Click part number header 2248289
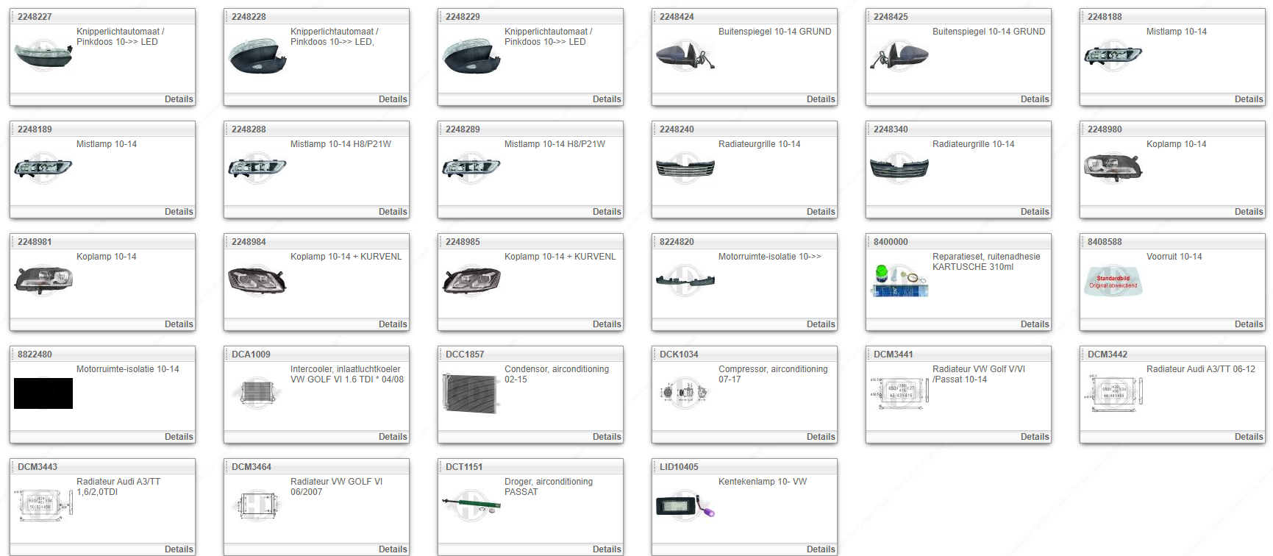This screenshot has width=1273, height=556. pos(463,129)
